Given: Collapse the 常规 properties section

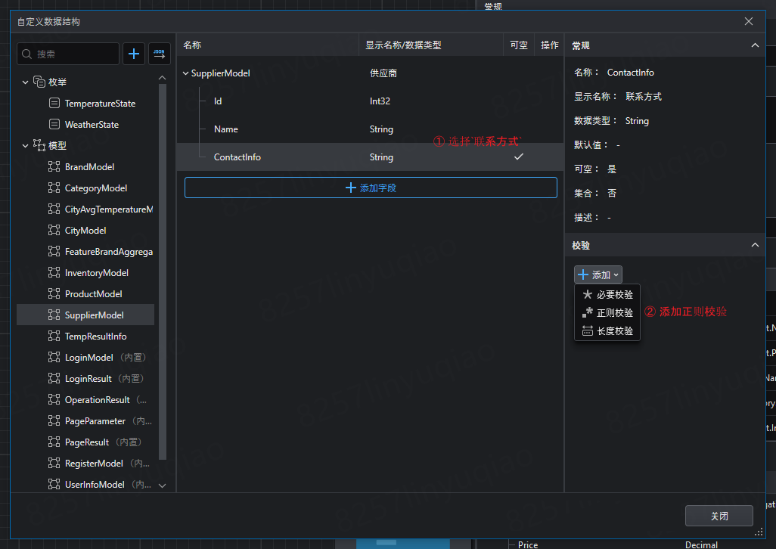Looking at the screenshot, I should click(754, 46).
